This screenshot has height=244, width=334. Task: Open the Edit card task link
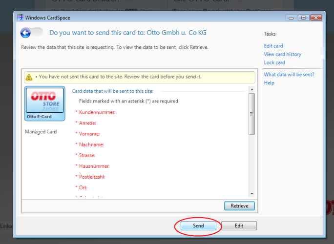click(x=273, y=46)
